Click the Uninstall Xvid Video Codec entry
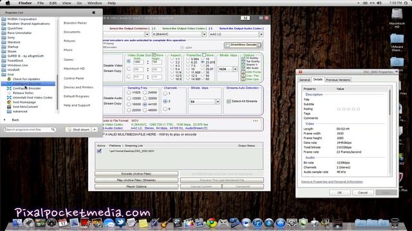 tap(33, 98)
